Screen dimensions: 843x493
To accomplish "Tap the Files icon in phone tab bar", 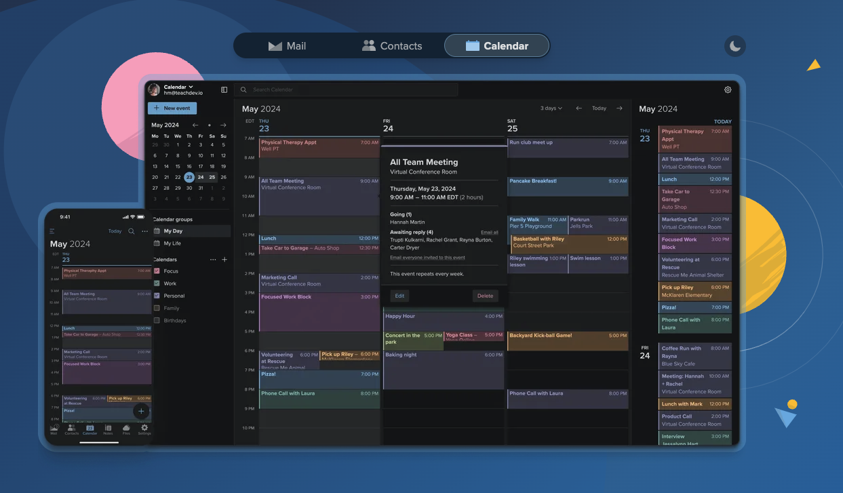I will pos(126,429).
